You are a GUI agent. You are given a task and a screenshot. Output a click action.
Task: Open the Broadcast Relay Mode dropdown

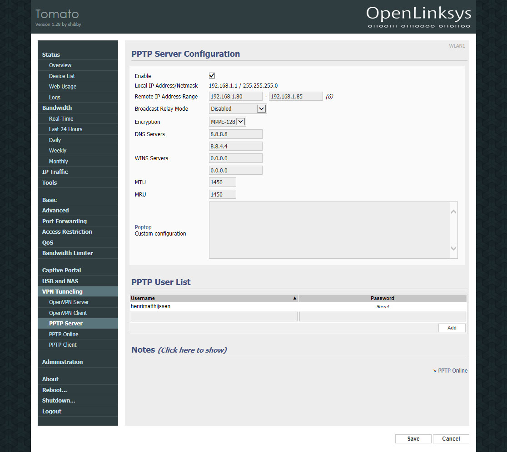238,109
